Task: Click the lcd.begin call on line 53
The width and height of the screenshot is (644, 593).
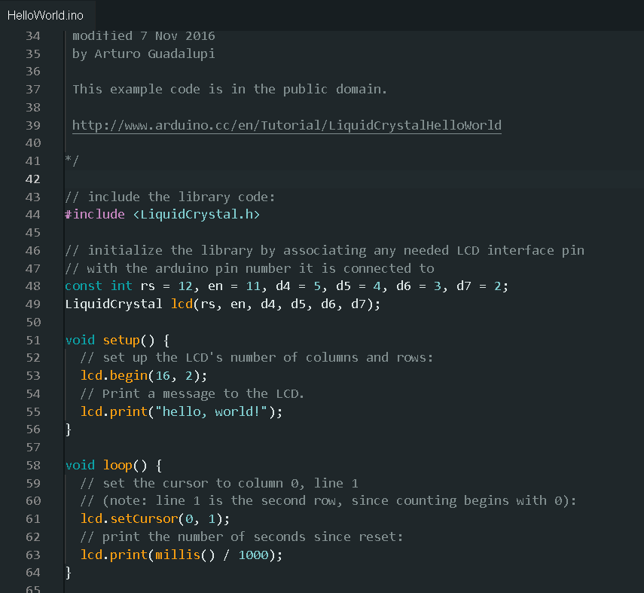Action: click(x=144, y=375)
